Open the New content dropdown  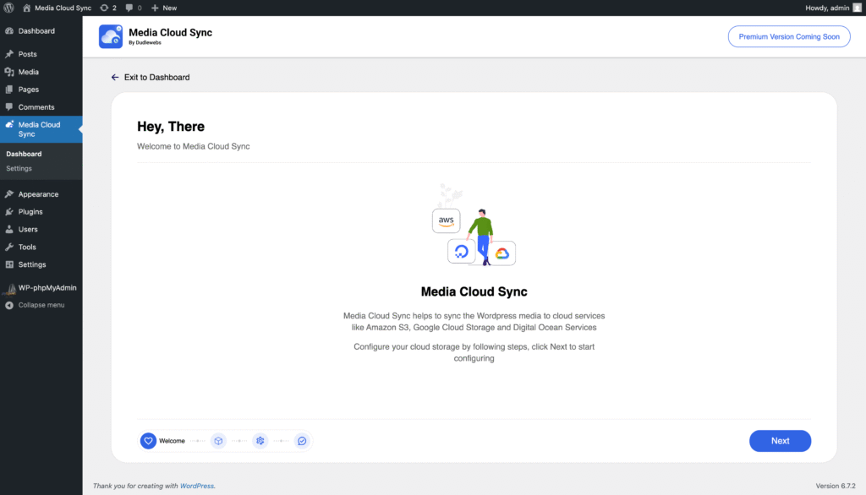164,8
